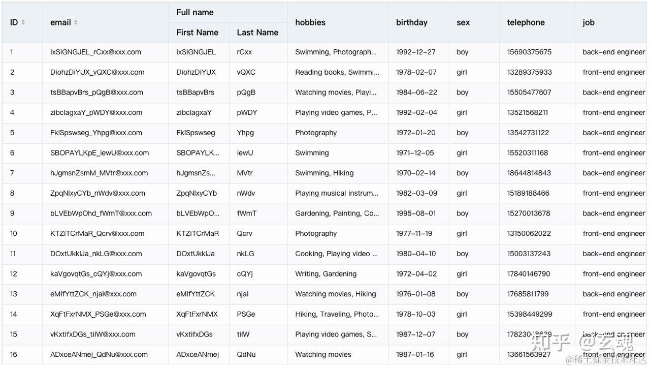Viewport: 650px width, 368px height.
Task: Select the telephone column header
Action: click(x=526, y=22)
